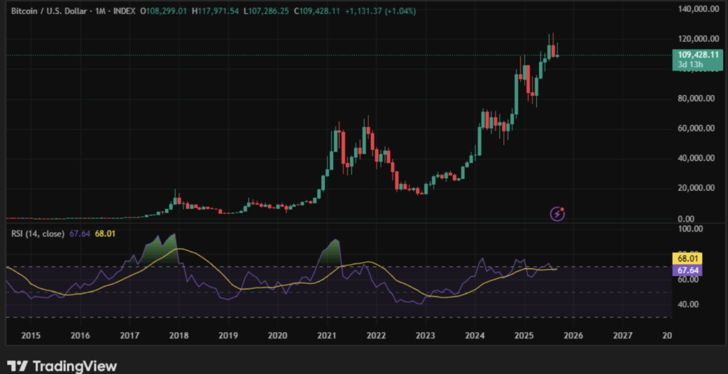The image size is (728, 374).
Task: Click the 2016 year label on time axis
Action: (81, 336)
